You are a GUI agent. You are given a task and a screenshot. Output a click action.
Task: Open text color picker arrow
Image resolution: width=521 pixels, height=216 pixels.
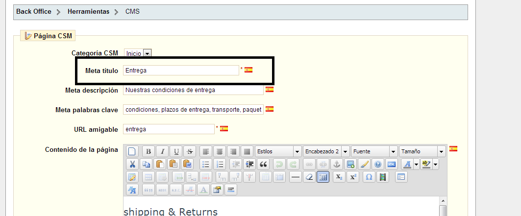[416, 165]
